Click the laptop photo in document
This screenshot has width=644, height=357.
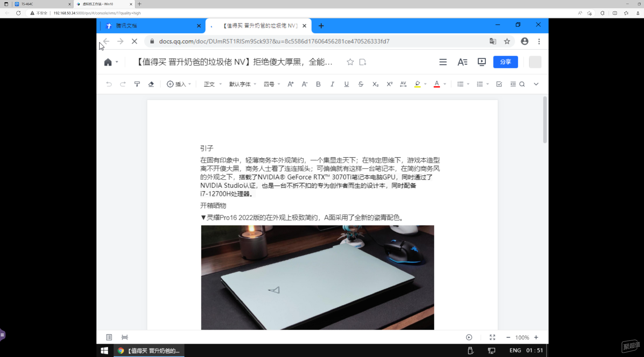(x=317, y=277)
